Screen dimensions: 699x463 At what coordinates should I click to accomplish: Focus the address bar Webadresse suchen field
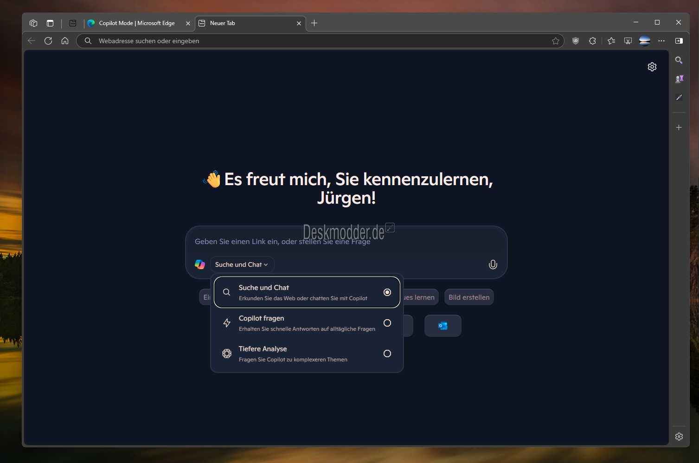(320, 41)
